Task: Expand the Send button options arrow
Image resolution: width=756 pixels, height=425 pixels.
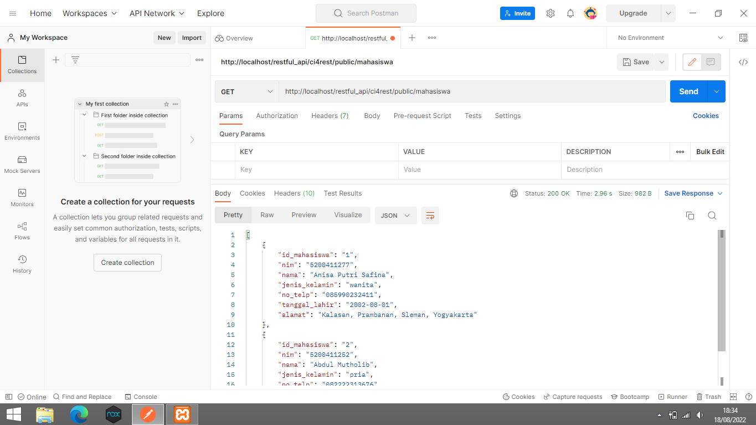Action: (x=717, y=91)
